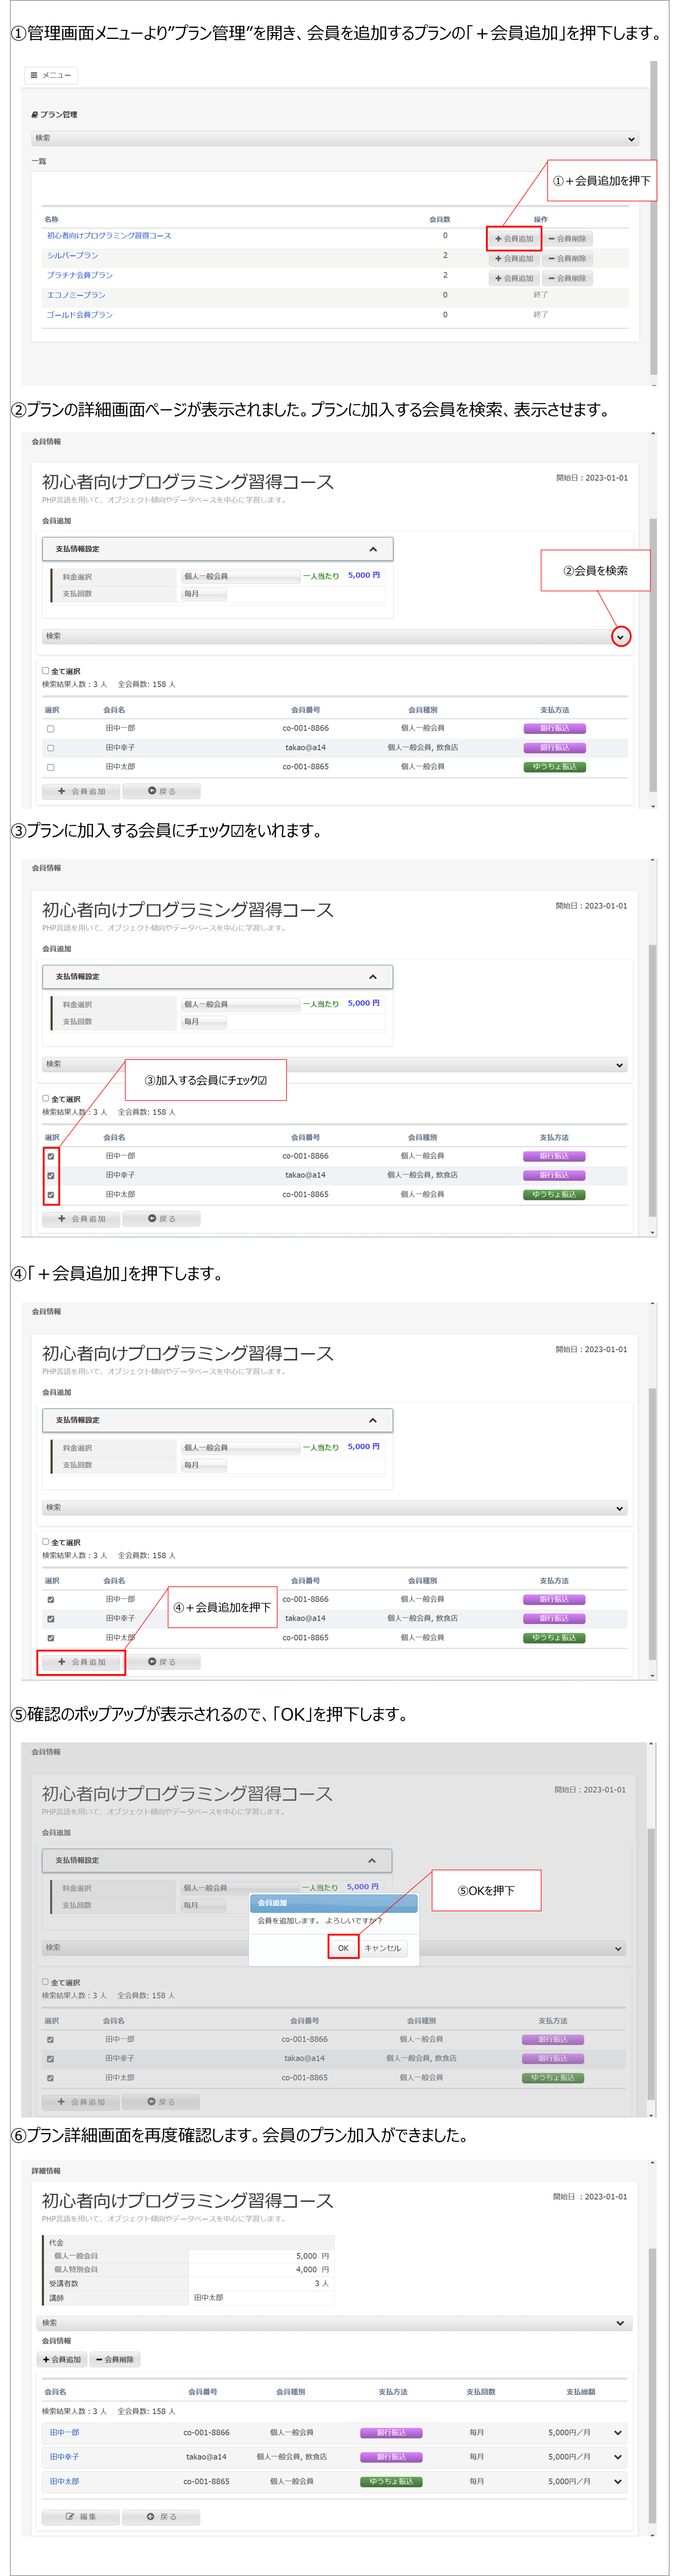
Task: Click 会員名 column header in step ⑥ table
Action: tap(55, 2393)
